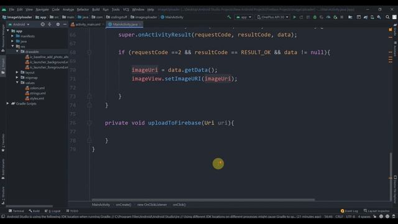Open the Event Log
The height and width of the screenshot is (224, 398).
point(349,211)
